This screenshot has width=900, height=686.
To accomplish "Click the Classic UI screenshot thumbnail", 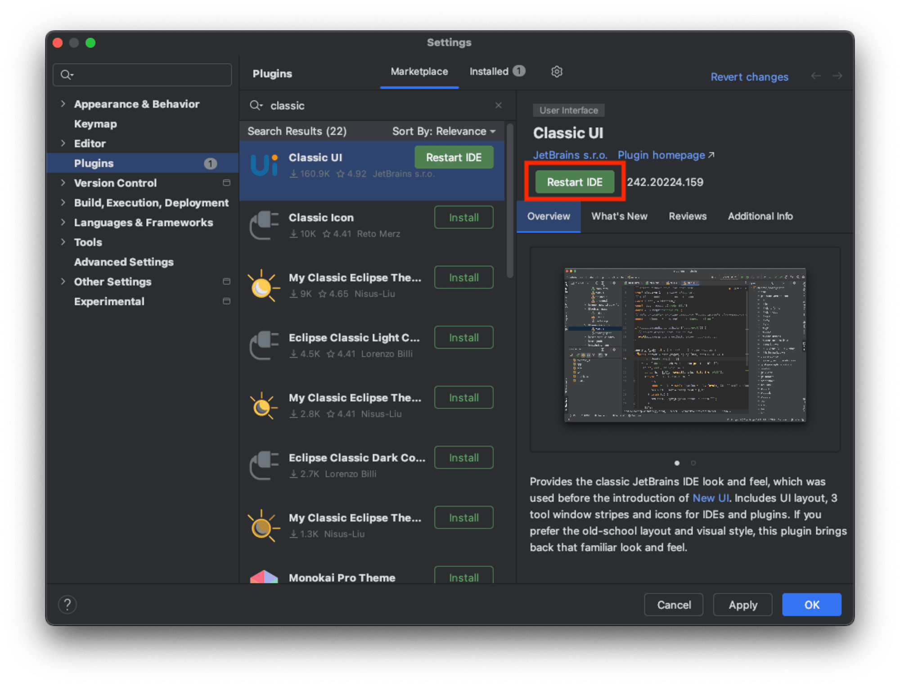I will pyautogui.click(x=685, y=345).
